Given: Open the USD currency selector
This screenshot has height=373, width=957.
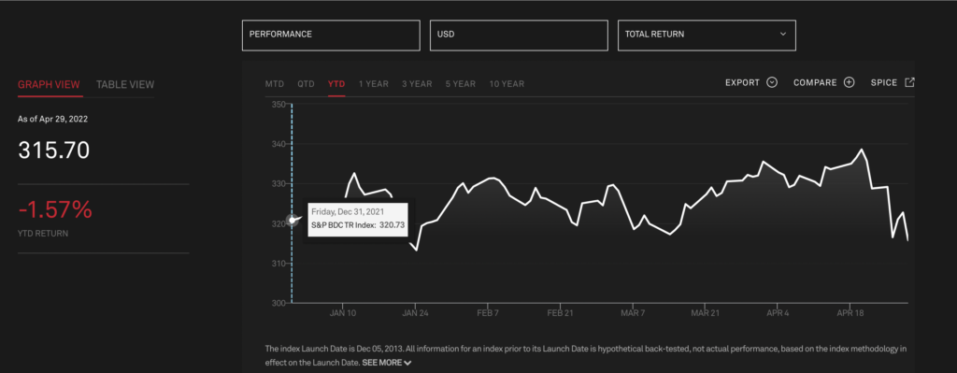Looking at the screenshot, I should pos(519,36).
